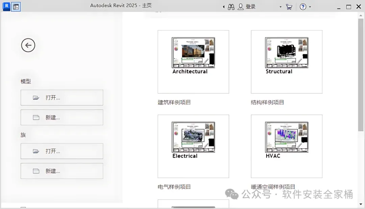This screenshot has height=209, width=365.
Task: Expand the InfoCenter collapse arrow left of binoculars
Action: (224, 7)
